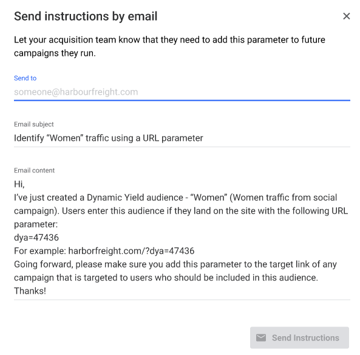Click the Email subject text field
This screenshot has height=355, width=360.
pyautogui.click(x=182, y=138)
